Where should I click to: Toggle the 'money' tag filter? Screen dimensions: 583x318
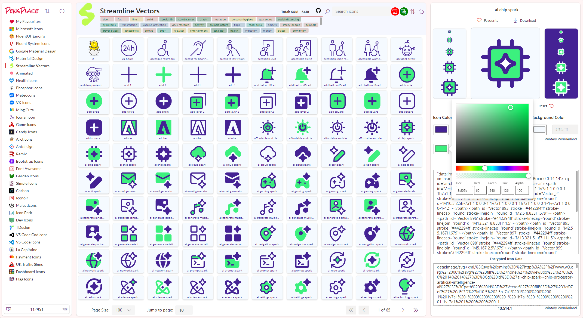[x=267, y=31]
